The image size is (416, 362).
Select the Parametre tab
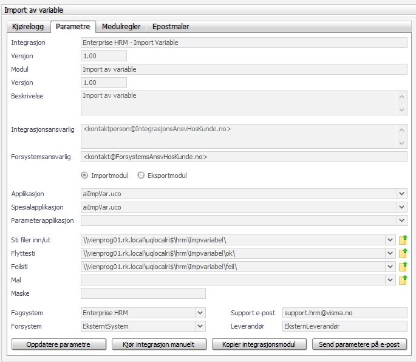(x=73, y=27)
